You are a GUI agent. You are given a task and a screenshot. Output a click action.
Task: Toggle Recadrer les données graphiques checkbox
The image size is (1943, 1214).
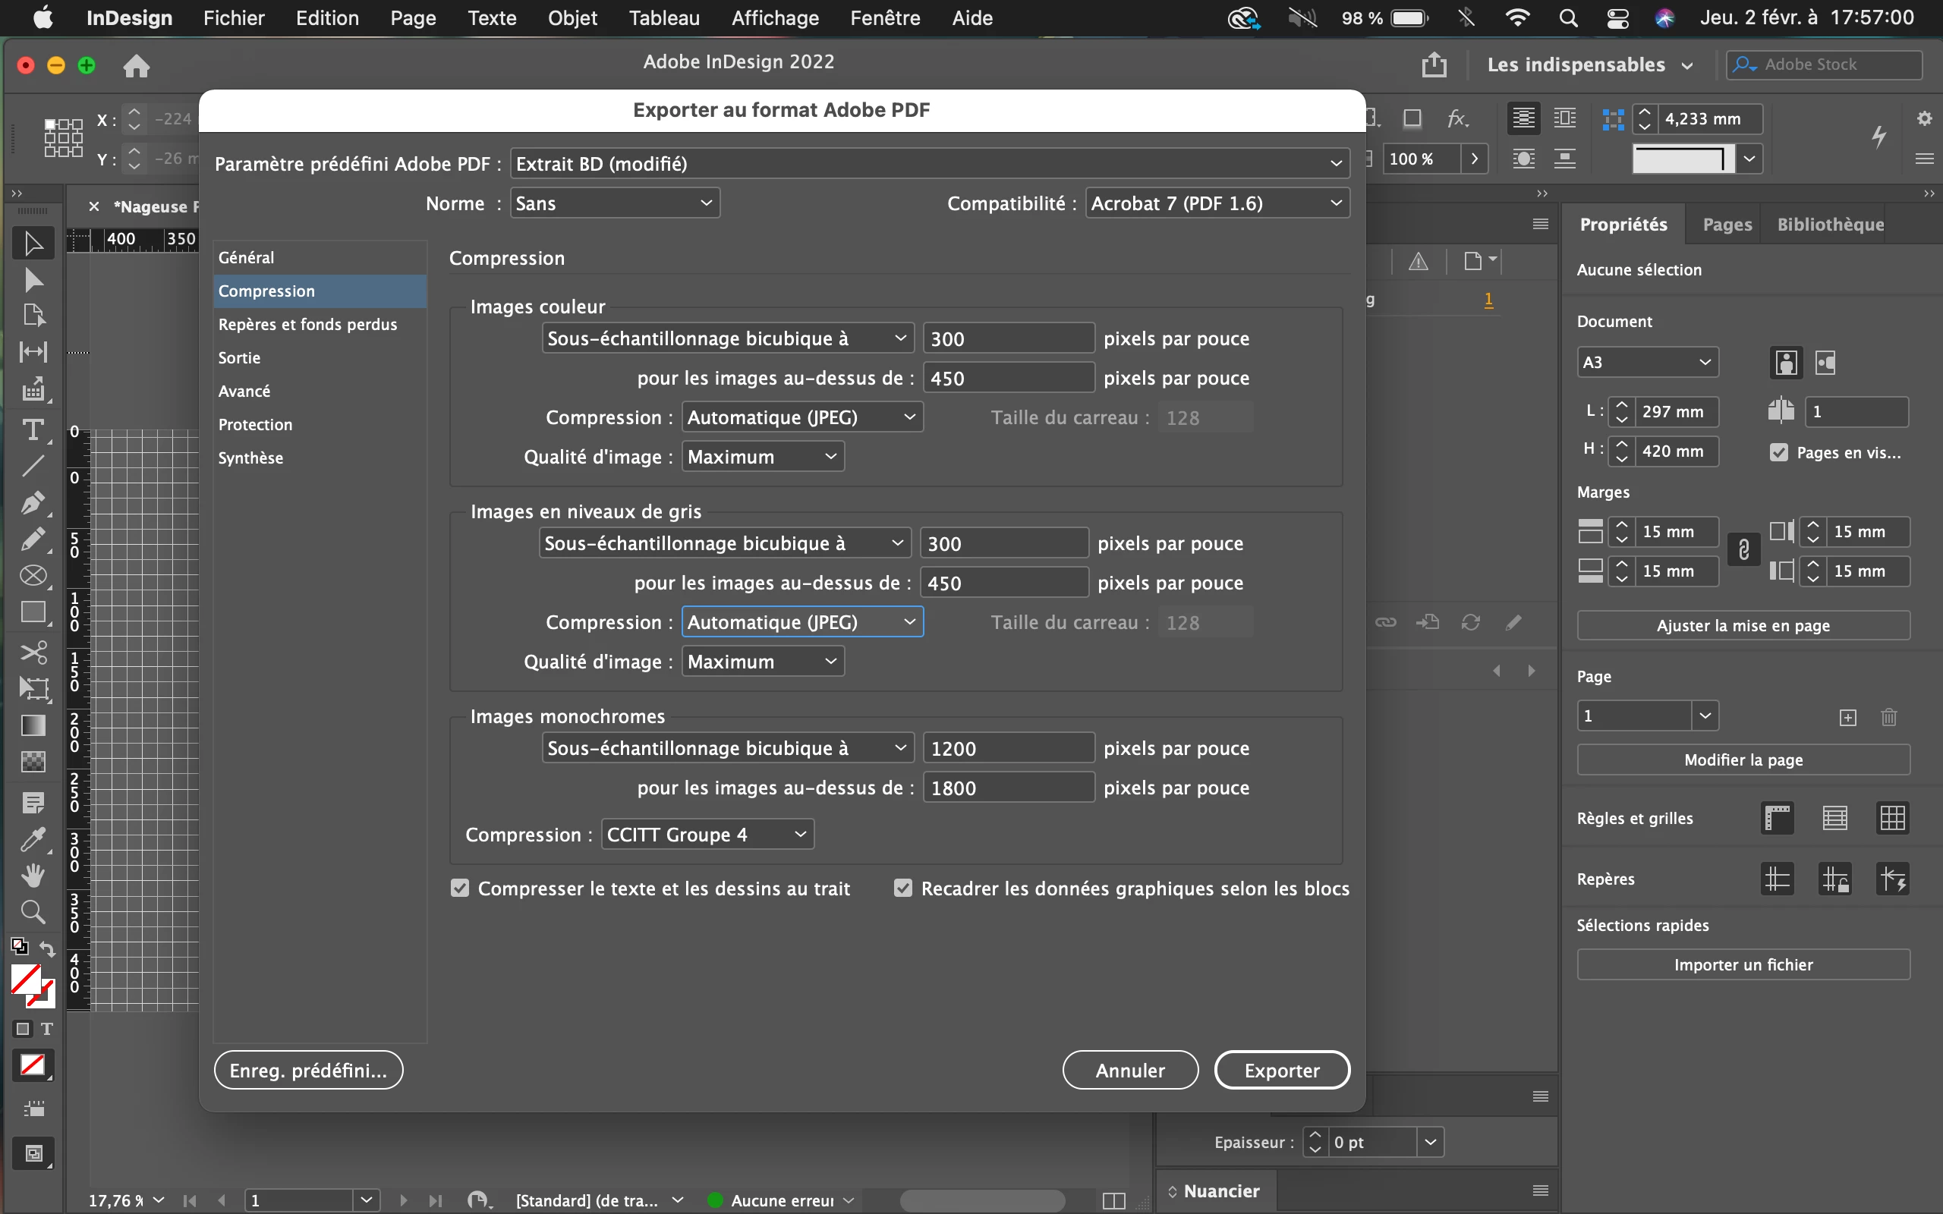click(903, 888)
